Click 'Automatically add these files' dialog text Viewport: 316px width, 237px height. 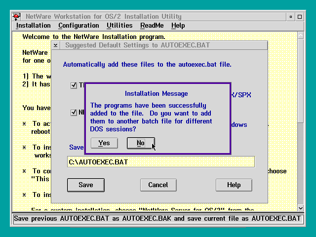147,65
